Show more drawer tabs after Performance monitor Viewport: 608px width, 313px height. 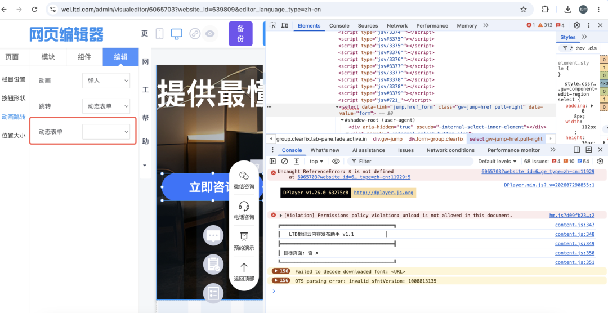pyautogui.click(x=553, y=150)
